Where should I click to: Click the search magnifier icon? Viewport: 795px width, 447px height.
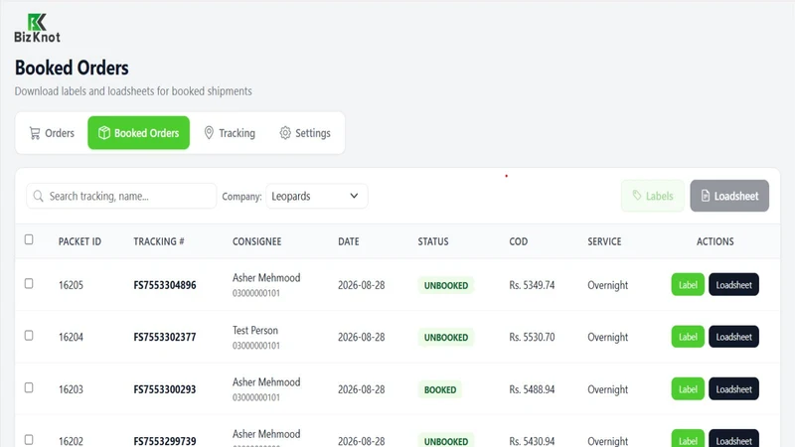(x=38, y=196)
